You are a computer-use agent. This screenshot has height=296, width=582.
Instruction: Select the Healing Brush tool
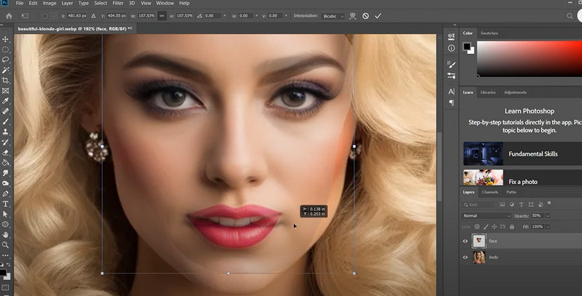[x=6, y=111]
